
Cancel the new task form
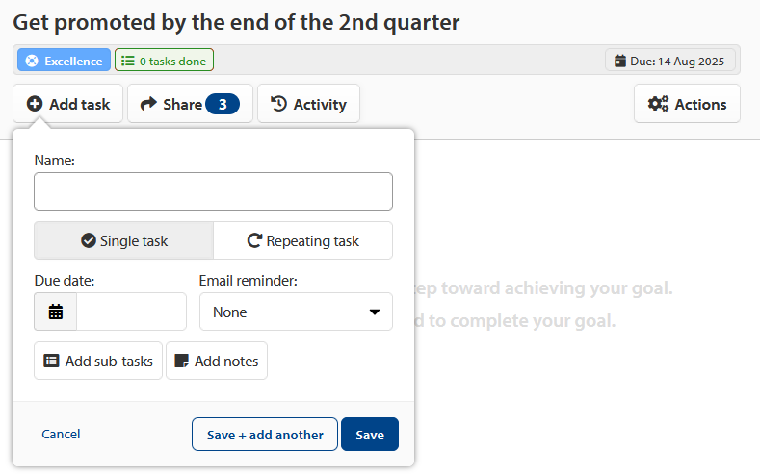61,434
